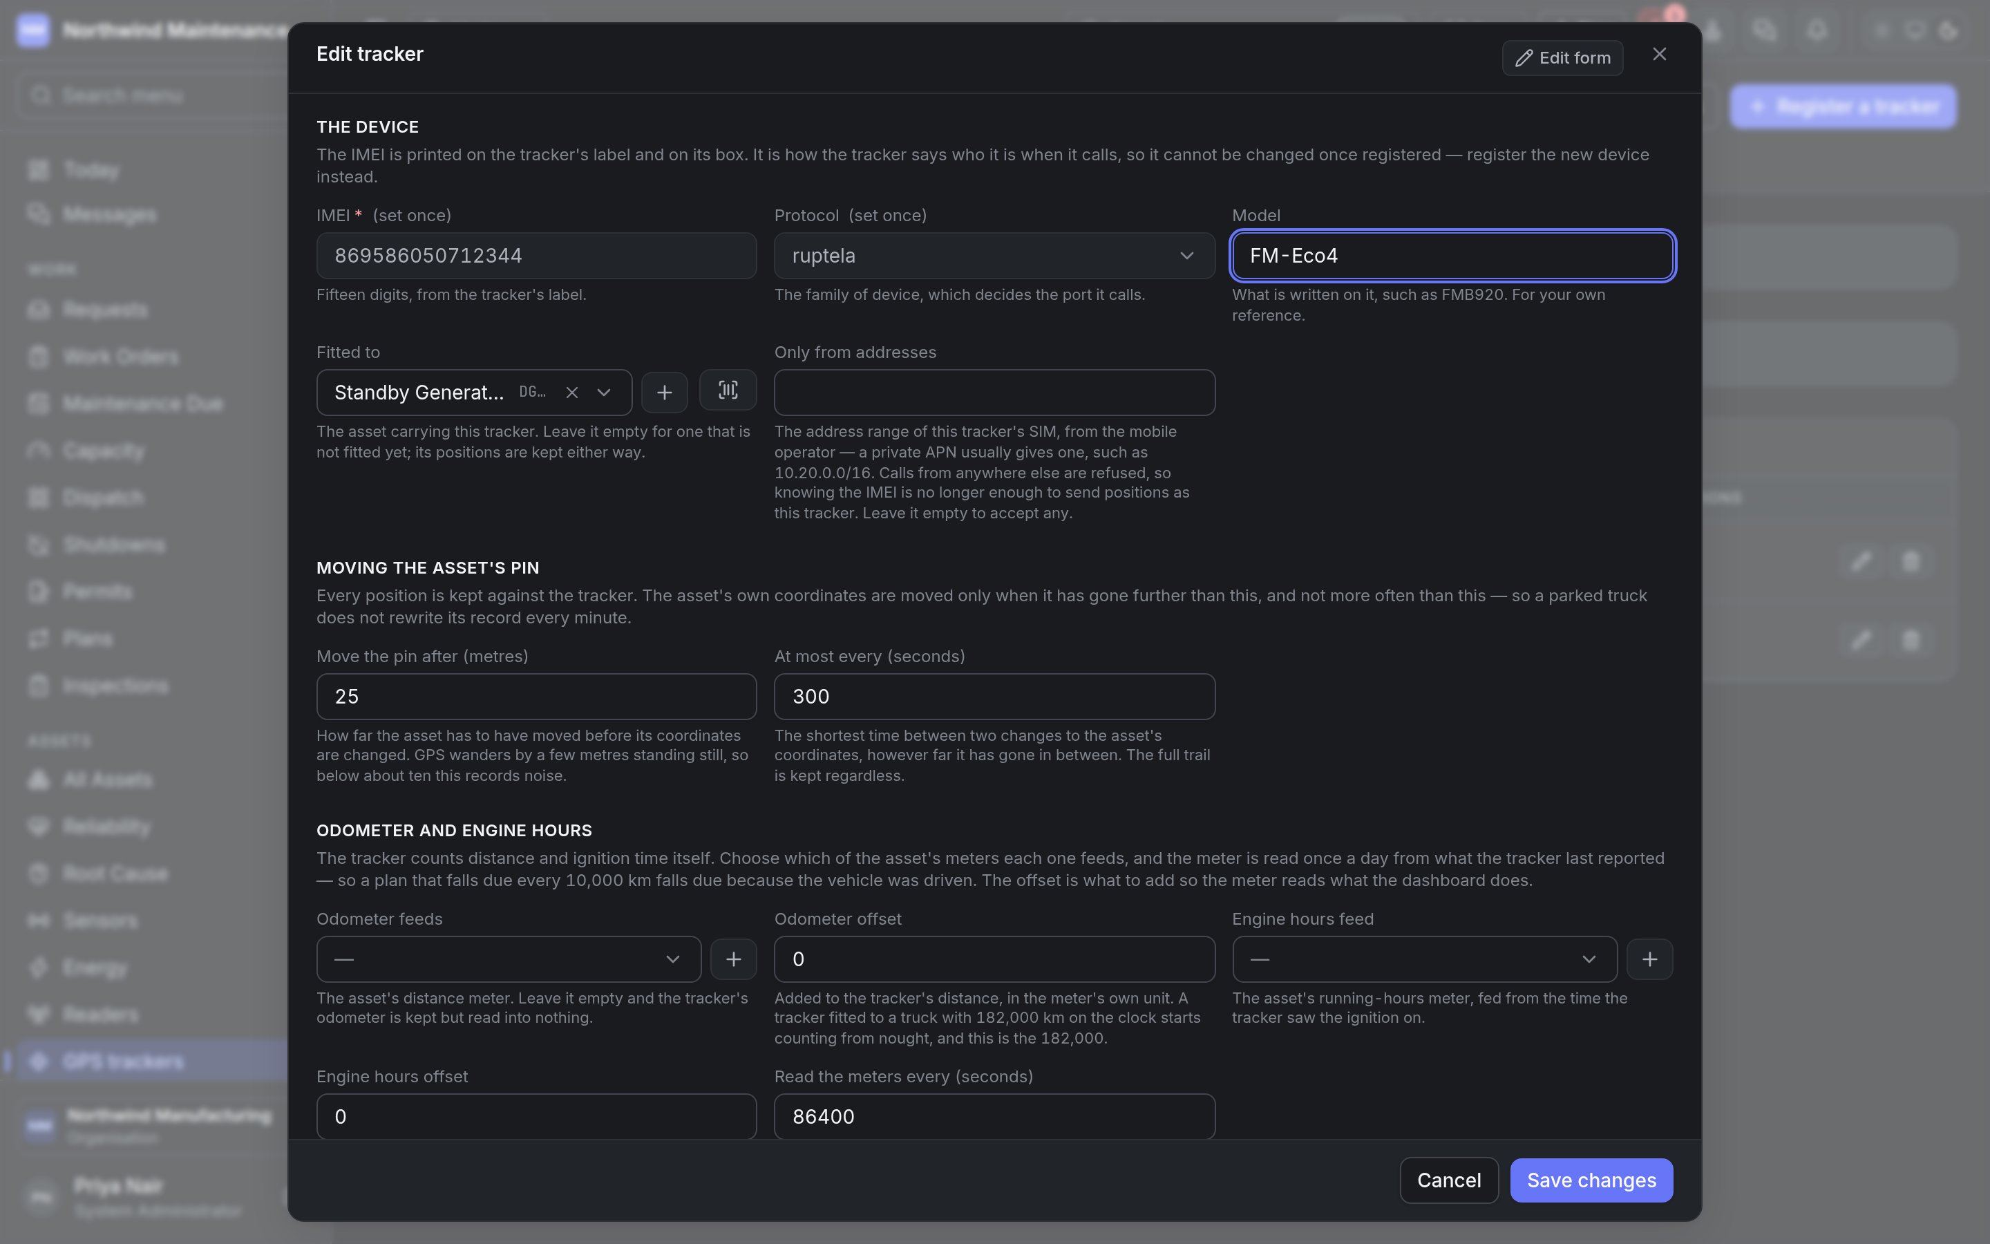
Task: Cancel editing the tracker
Action: (x=1449, y=1180)
